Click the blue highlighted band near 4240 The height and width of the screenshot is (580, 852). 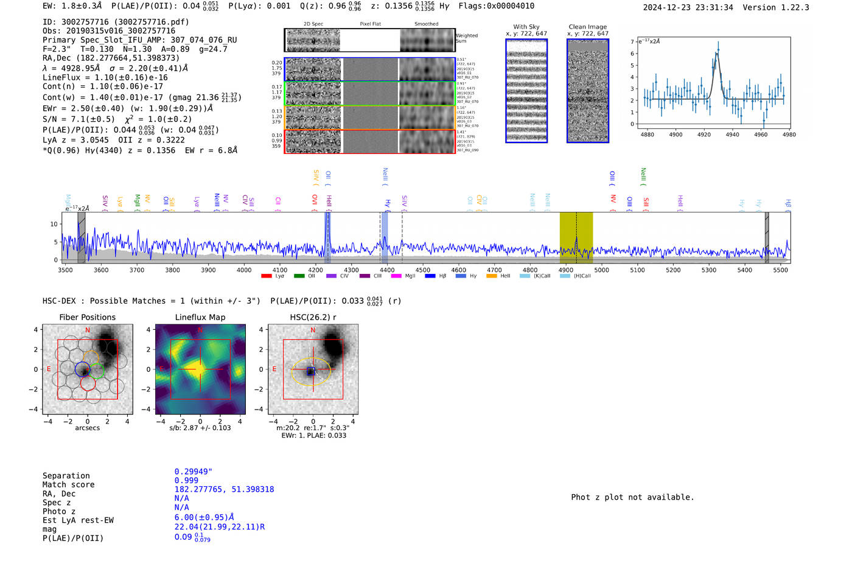click(327, 237)
